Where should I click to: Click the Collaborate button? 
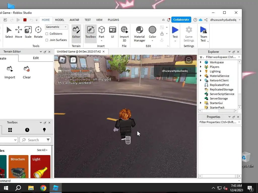(181, 20)
